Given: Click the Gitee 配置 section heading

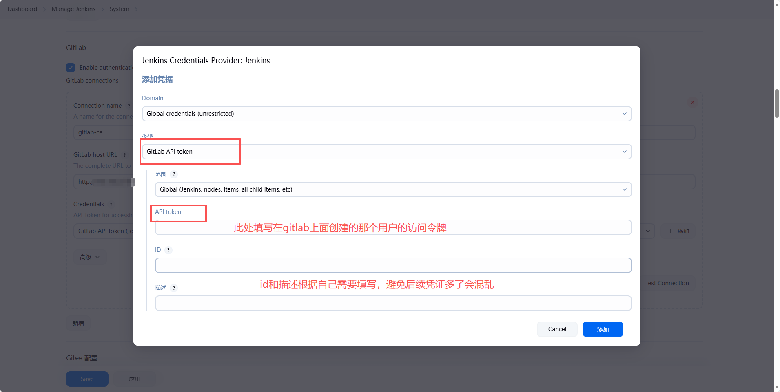Looking at the screenshot, I should pyautogui.click(x=82, y=358).
